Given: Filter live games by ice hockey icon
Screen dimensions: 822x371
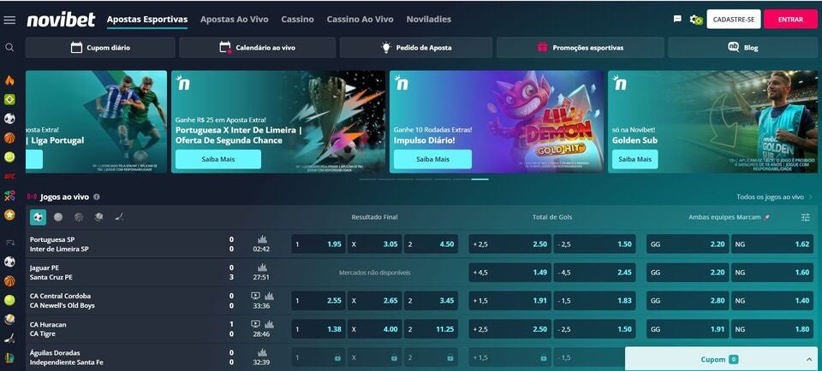Looking at the screenshot, I should pyautogui.click(x=119, y=216).
